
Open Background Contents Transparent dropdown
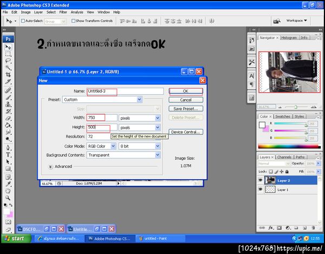[123, 155]
